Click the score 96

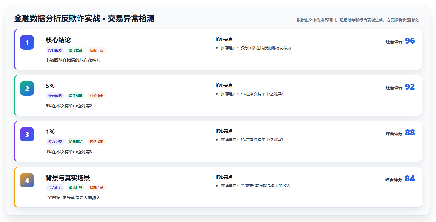pos(410,41)
